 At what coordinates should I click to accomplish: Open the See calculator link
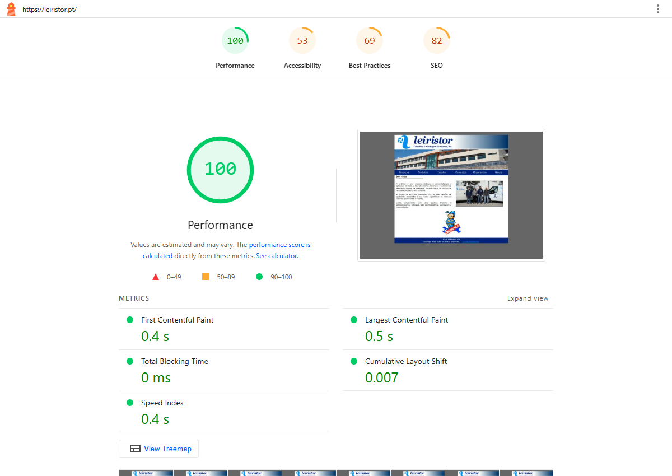[277, 256]
